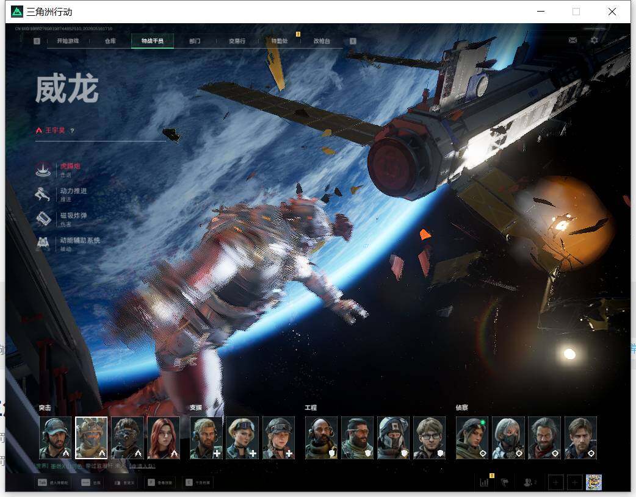
Task: Select first 侦察 operator with green dot
Action: click(472, 438)
